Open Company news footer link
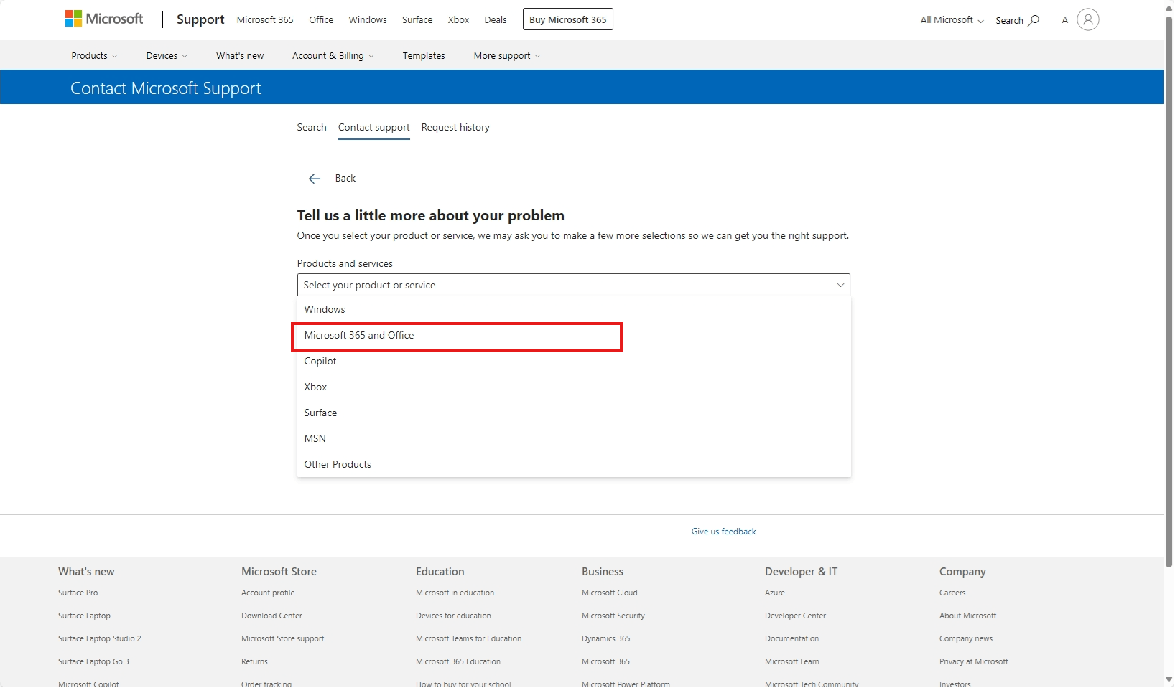This screenshot has height=688, width=1175. pos(966,638)
